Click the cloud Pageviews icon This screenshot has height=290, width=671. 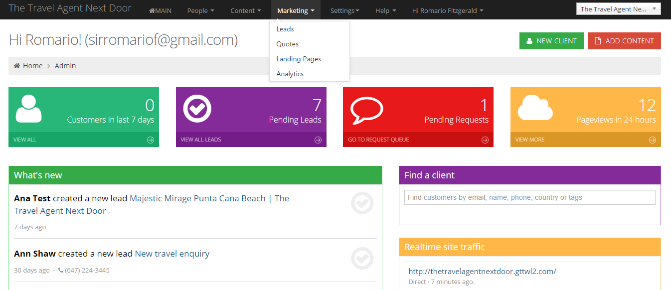click(x=535, y=108)
